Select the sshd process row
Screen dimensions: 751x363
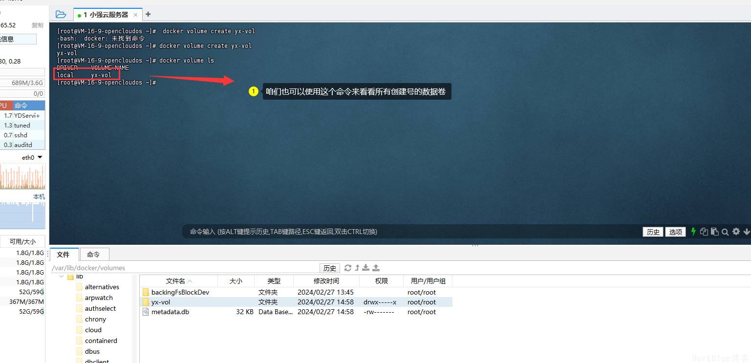(x=22, y=135)
